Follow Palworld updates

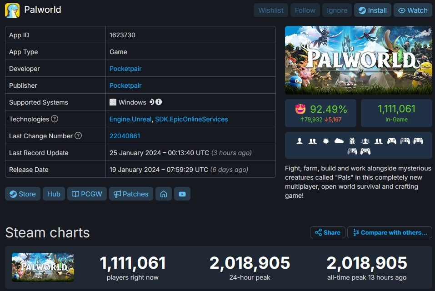click(x=305, y=10)
